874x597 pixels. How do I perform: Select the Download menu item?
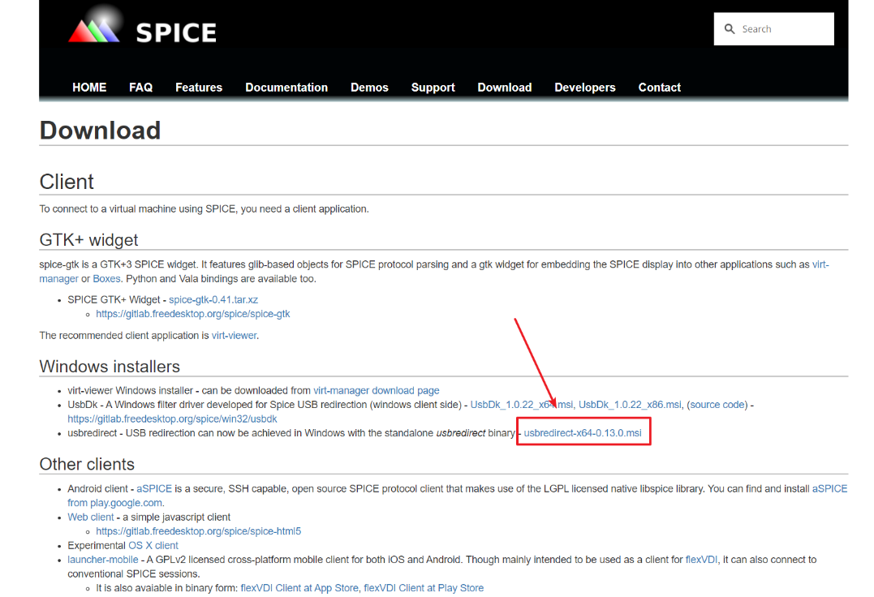505,88
